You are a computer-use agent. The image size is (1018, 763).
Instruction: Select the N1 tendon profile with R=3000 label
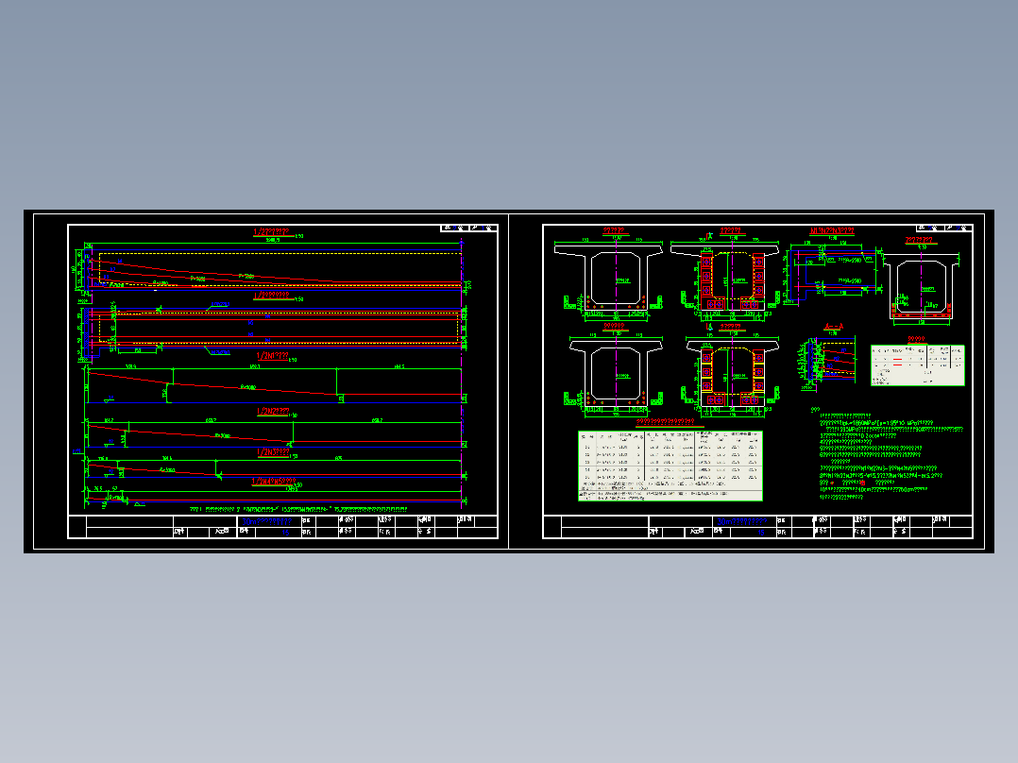coord(275,385)
